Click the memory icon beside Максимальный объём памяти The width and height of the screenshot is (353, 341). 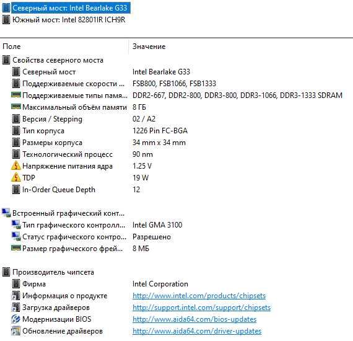pos(16,107)
